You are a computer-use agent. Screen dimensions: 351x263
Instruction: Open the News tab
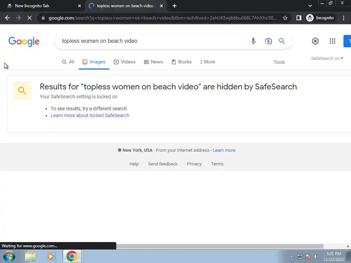point(153,62)
